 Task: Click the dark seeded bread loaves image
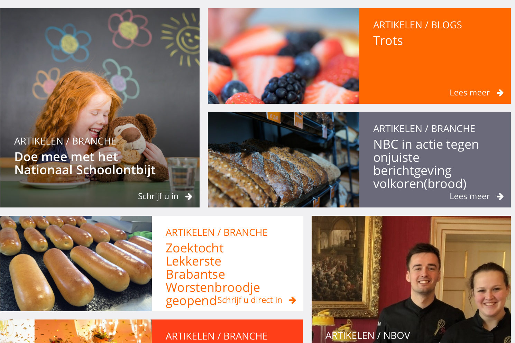click(284, 160)
